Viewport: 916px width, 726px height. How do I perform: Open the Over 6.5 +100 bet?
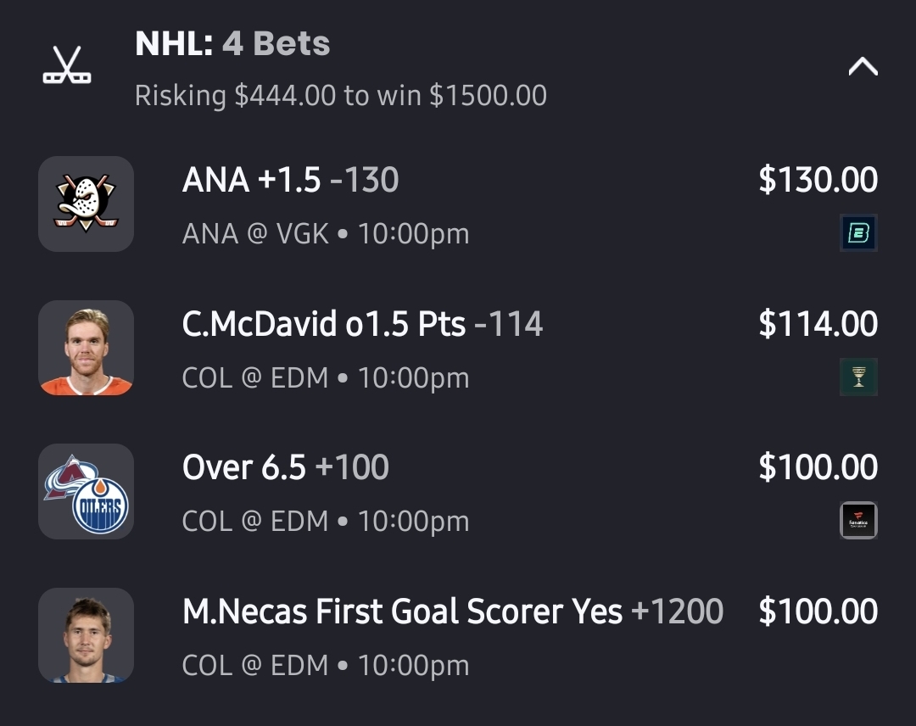coord(285,467)
